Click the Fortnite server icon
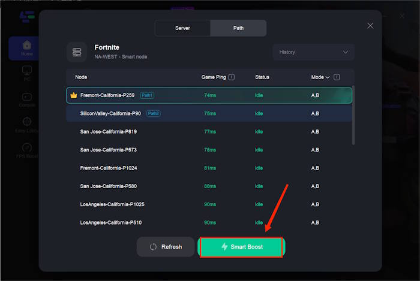 point(77,52)
